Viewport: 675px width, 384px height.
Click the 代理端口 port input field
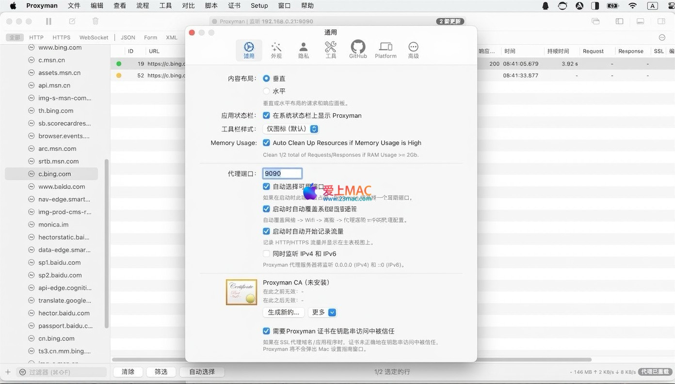283,174
